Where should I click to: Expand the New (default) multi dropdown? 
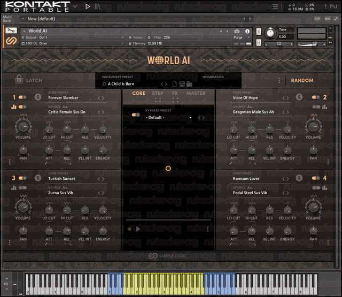24,19
